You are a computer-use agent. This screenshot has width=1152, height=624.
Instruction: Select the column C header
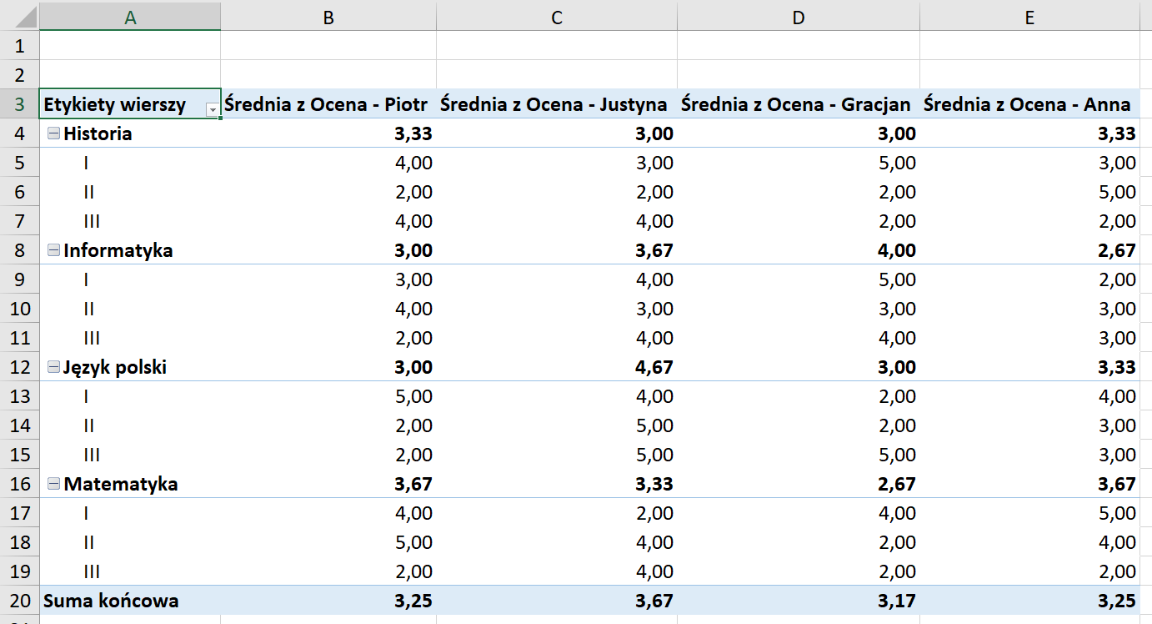tap(556, 14)
